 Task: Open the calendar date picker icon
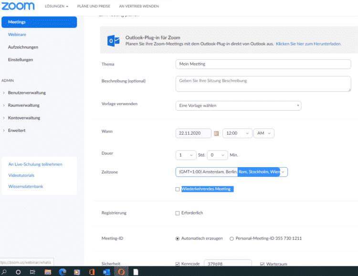pos(216,134)
